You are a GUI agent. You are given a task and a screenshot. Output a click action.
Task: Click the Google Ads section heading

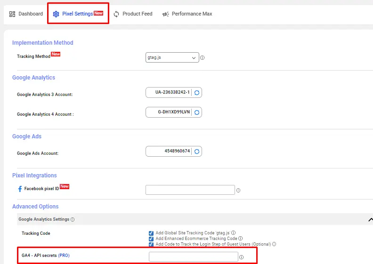pos(27,136)
